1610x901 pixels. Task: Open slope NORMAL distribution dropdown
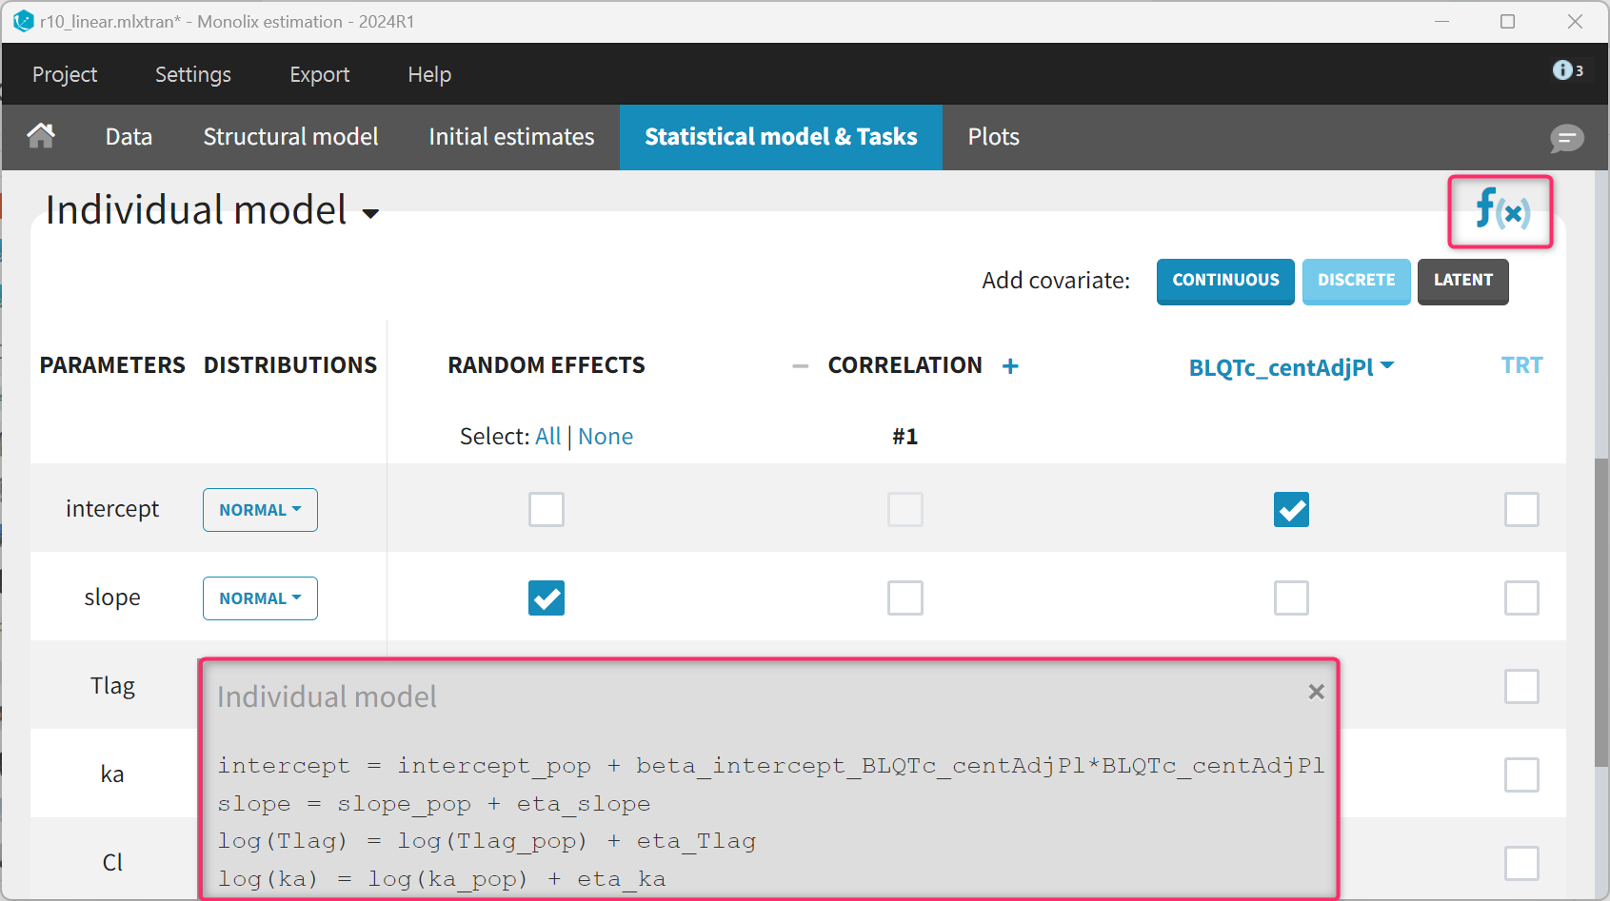pos(260,598)
